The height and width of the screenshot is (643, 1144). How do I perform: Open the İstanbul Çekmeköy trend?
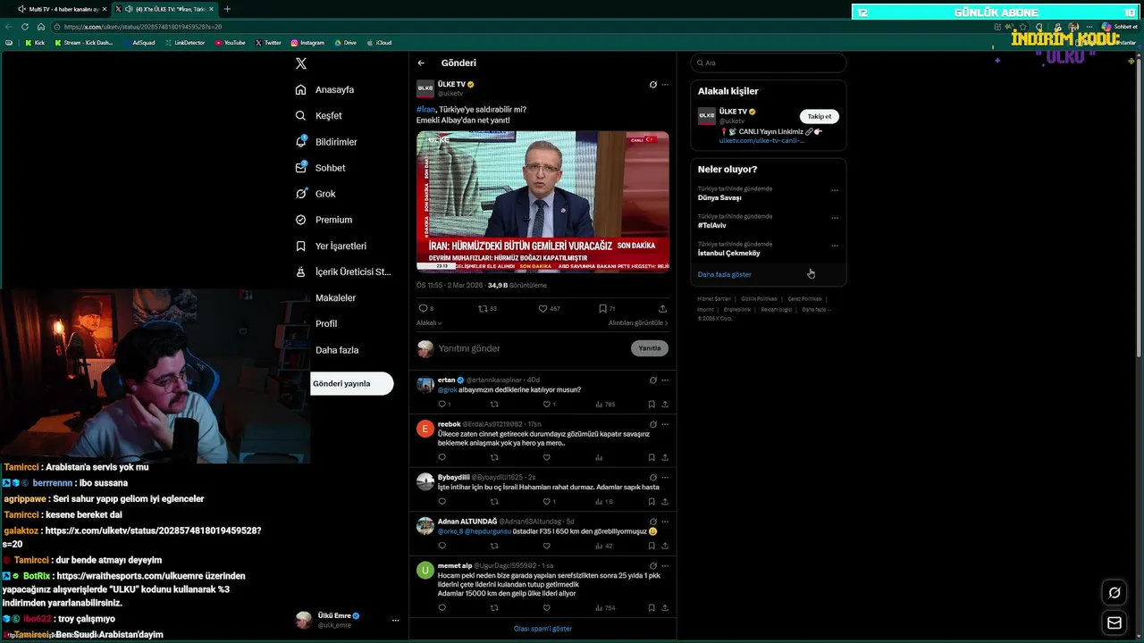coord(729,253)
